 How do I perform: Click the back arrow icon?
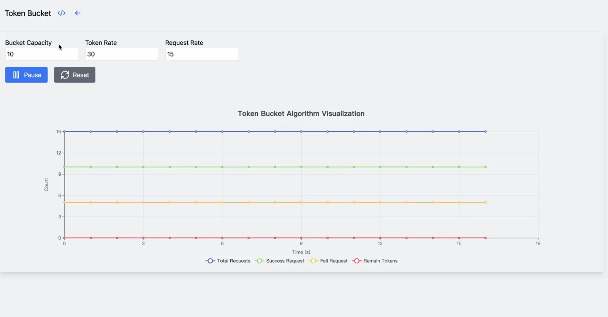[x=78, y=13]
